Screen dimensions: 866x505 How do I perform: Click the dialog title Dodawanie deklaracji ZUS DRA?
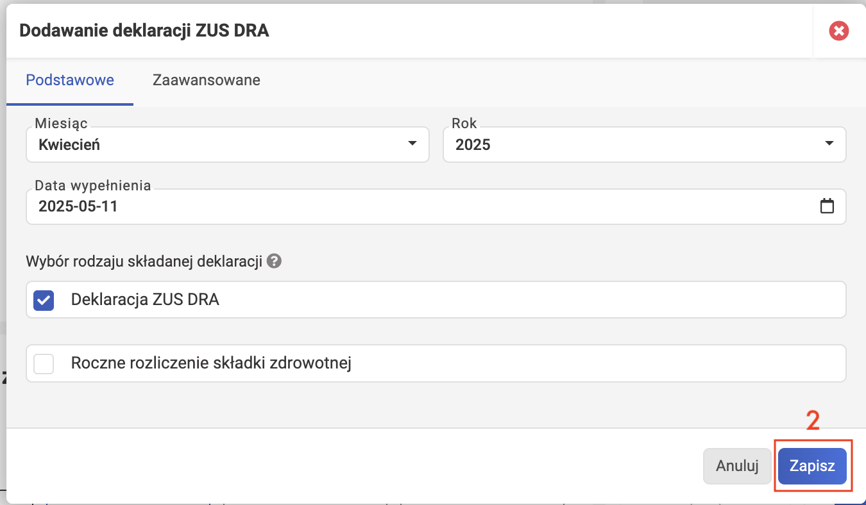[144, 31]
